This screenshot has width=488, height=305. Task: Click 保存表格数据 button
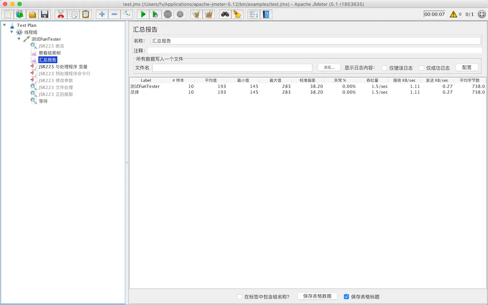tap(317, 296)
